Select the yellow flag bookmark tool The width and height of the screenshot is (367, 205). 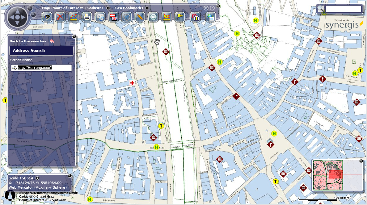[x=179, y=17]
